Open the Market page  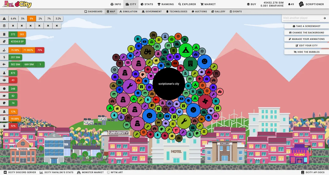coord(208,4)
